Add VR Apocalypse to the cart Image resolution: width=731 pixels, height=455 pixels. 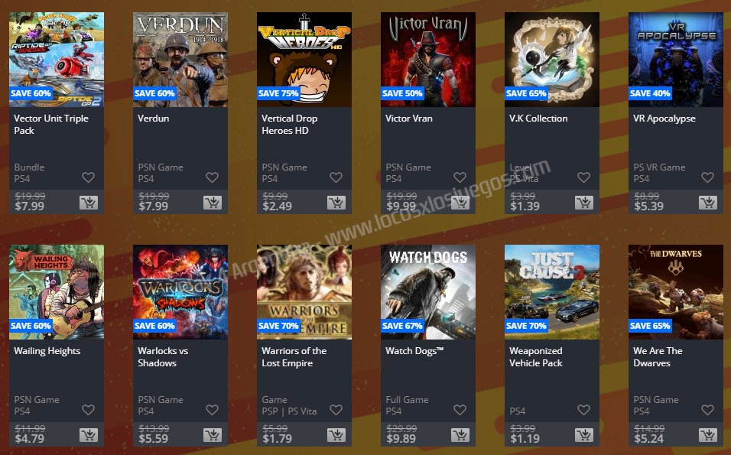coord(708,203)
